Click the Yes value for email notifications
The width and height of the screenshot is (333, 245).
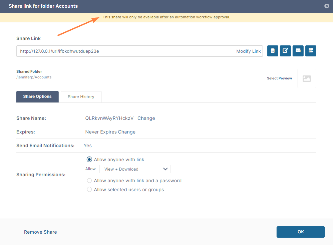[88, 146]
